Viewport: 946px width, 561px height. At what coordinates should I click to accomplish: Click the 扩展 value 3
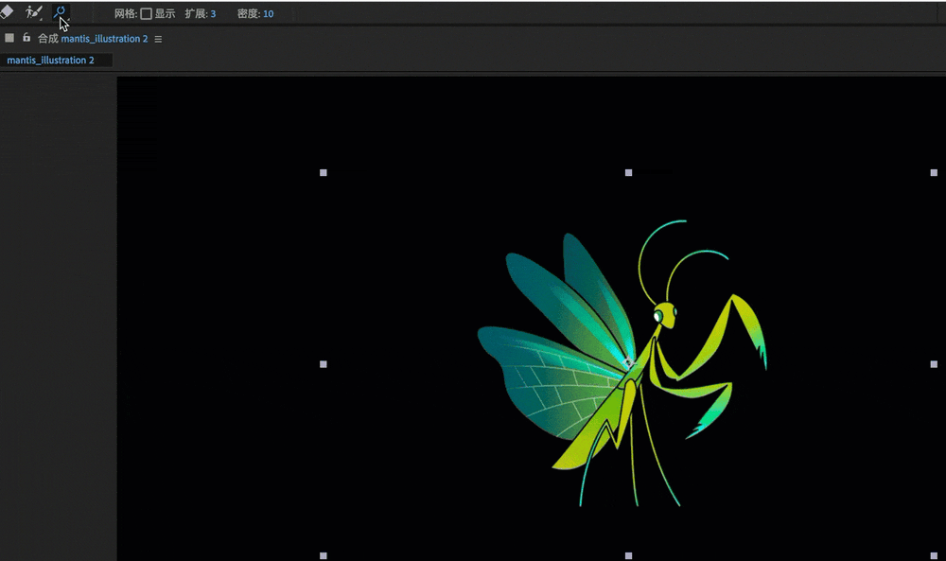point(213,14)
